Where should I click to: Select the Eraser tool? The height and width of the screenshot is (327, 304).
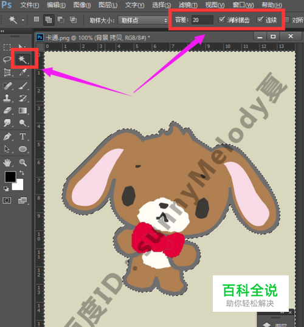coord(7,111)
